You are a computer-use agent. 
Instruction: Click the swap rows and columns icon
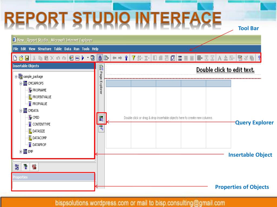click(173, 58)
